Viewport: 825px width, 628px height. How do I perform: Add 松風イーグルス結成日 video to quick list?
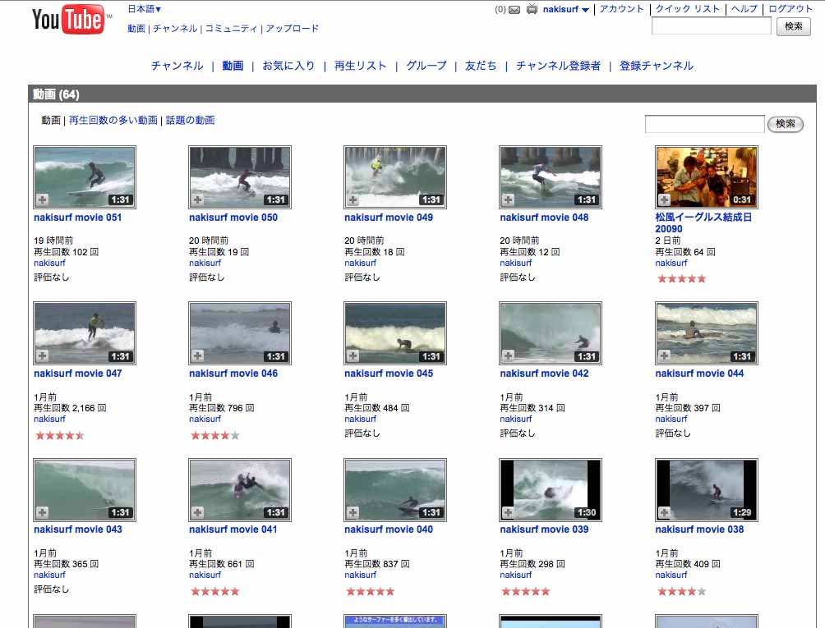pyautogui.click(x=664, y=199)
